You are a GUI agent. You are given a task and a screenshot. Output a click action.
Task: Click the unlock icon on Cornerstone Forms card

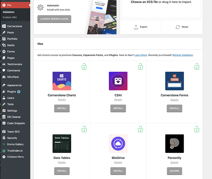pos(197,67)
